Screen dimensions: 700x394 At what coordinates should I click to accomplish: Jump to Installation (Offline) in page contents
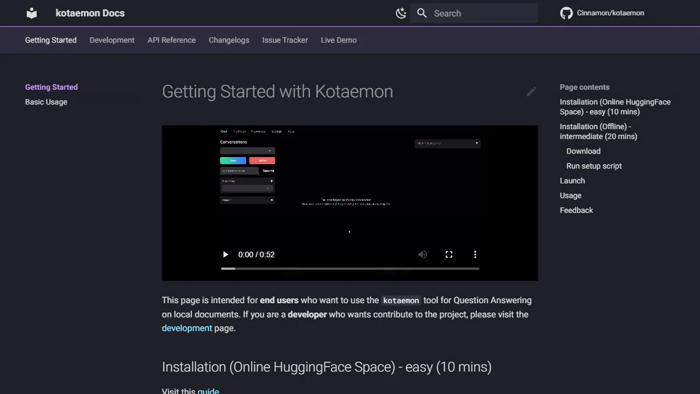pyautogui.click(x=598, y=131)
